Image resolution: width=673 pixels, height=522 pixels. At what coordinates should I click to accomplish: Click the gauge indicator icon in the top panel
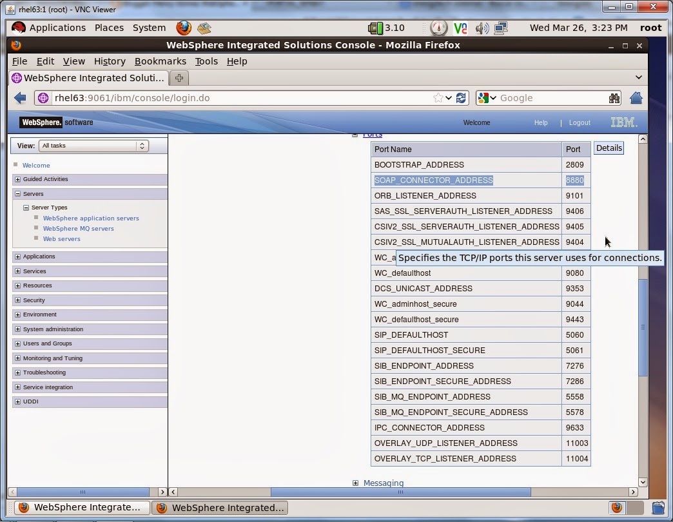(x=438, y=28)
